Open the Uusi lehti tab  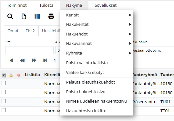click(49, 31)
